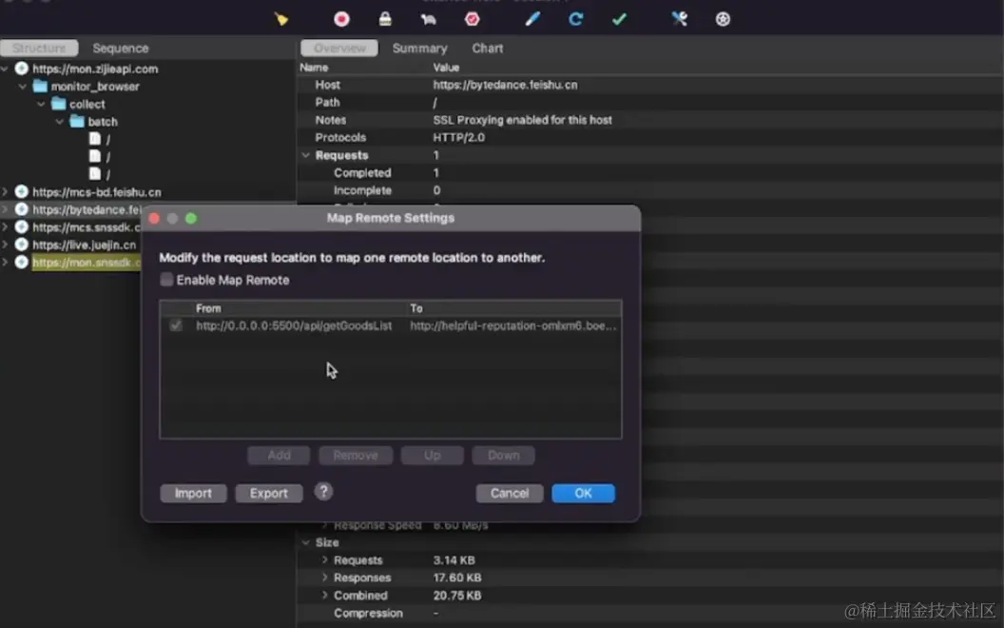
Task: Click the collect folder icon
Action: tap(59, 104)
